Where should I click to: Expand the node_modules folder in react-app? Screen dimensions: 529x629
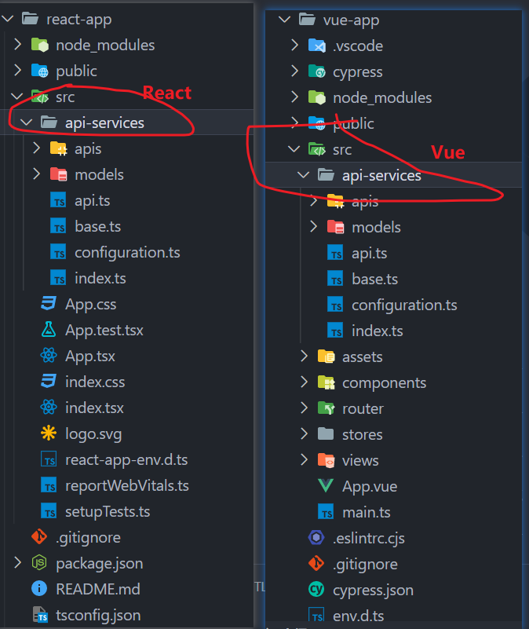[17, 45]
